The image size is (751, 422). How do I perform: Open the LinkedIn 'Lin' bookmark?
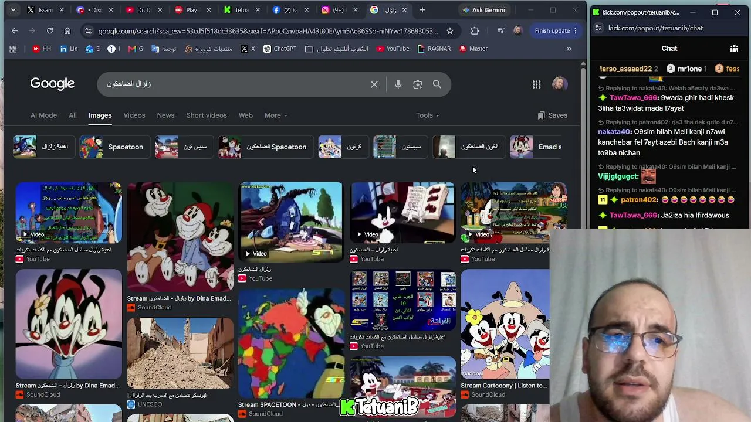click(69, 49)
